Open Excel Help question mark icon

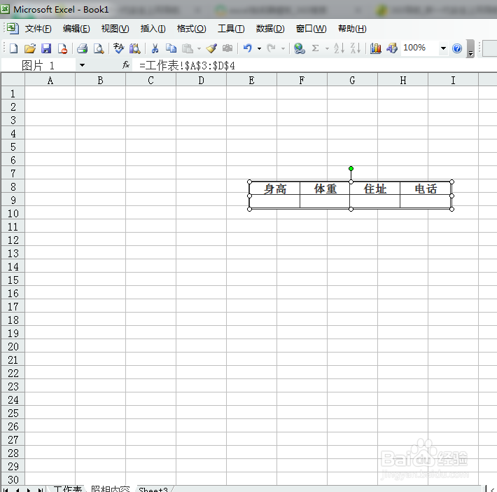[x=457, y=48]
